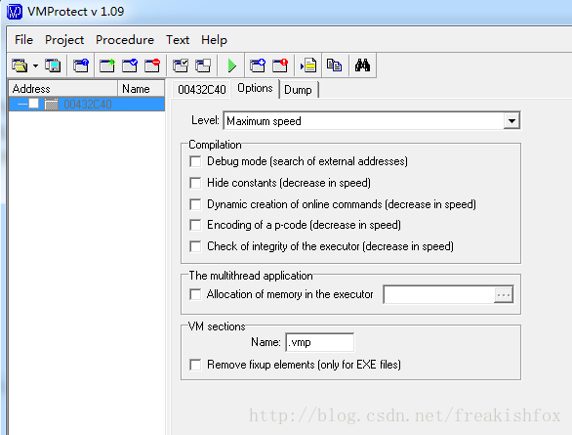
Task: Enable Debug mode checkbox
Action: tap(195, 161)
